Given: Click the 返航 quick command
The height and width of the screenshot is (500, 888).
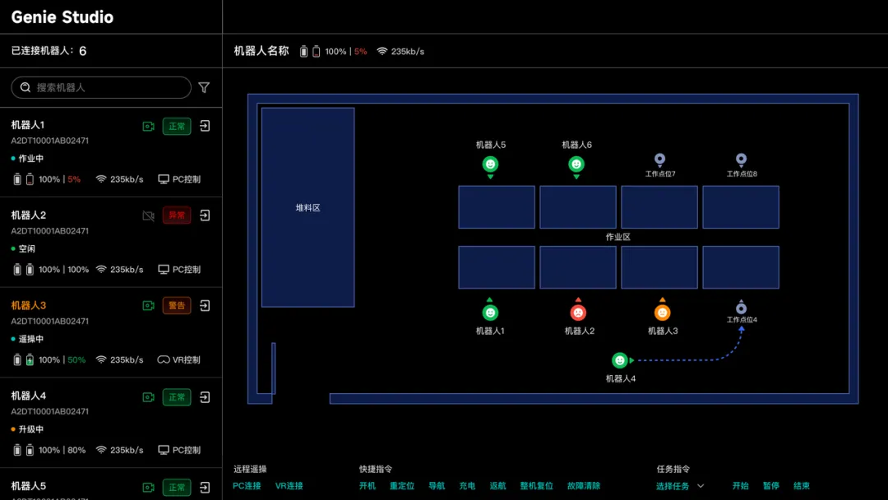Looking at the screenshot, I should point(497,486).
